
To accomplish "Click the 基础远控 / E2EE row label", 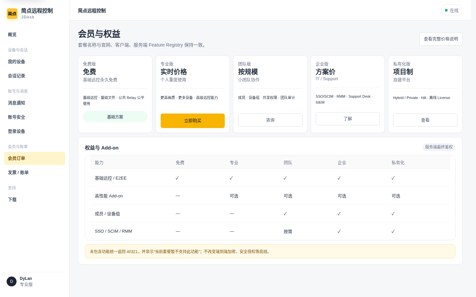I will click(x=111, y=178).
